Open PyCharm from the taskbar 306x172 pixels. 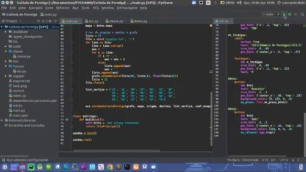point(31,167)
